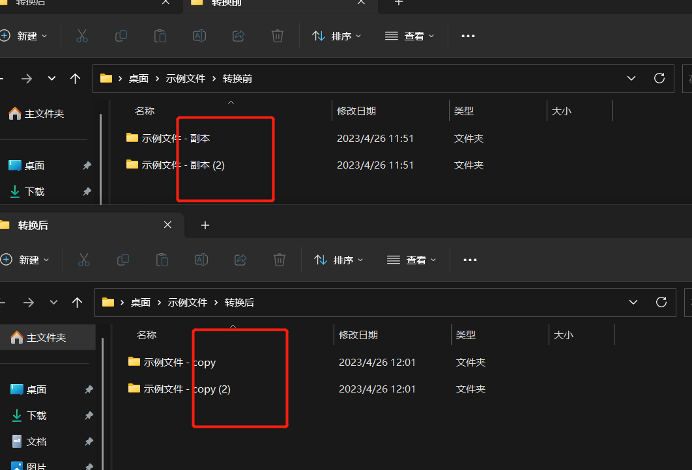Click 示例文件 in the address breadcrumb

pos(187,78)
